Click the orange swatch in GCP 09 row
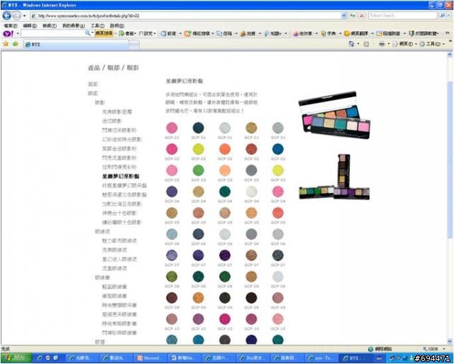The image size is (454, 364). click(199, 298)
